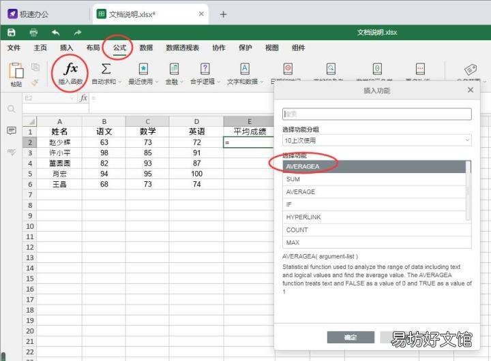Open the Search sidebar magnifier icon
Screen dimensions: 491x361
coord(12,109)
